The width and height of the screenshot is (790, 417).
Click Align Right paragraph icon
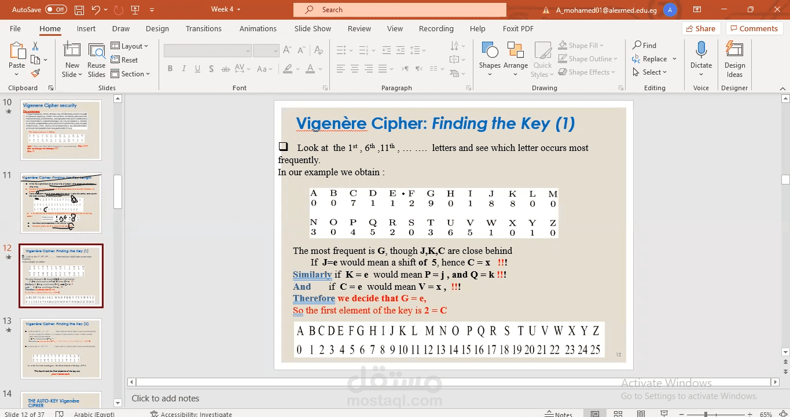368,69
